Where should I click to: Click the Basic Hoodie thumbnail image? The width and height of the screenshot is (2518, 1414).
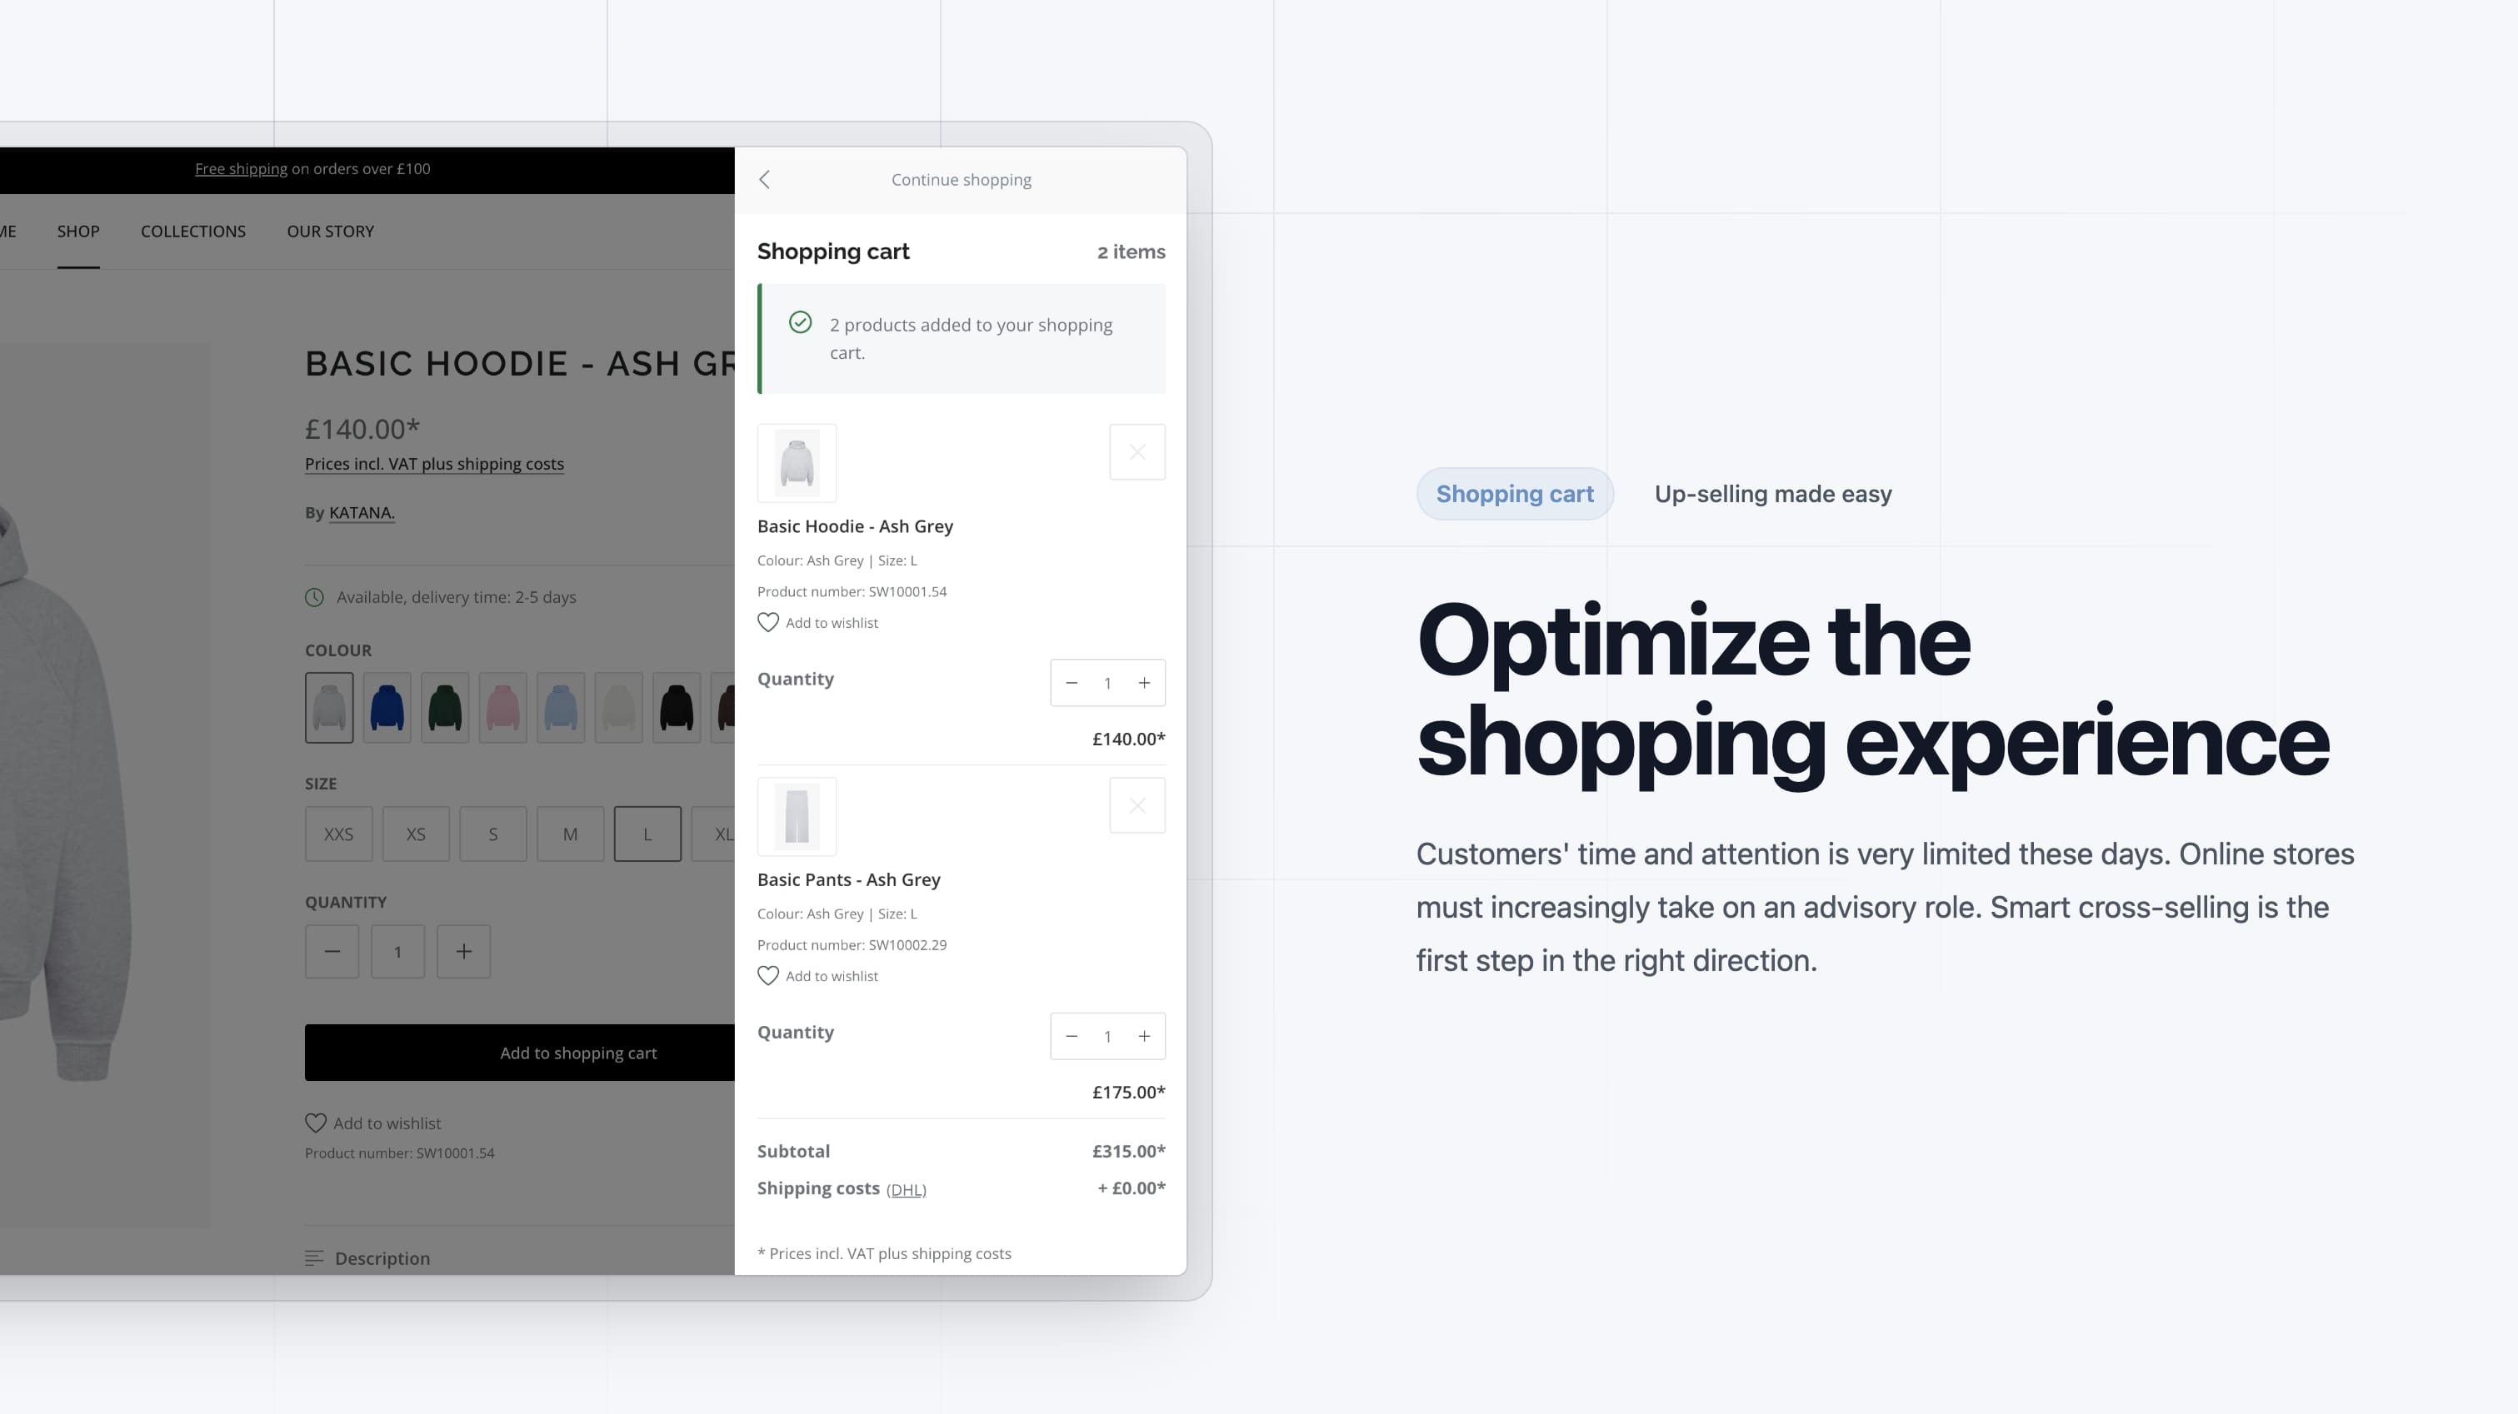click(796, 463)
